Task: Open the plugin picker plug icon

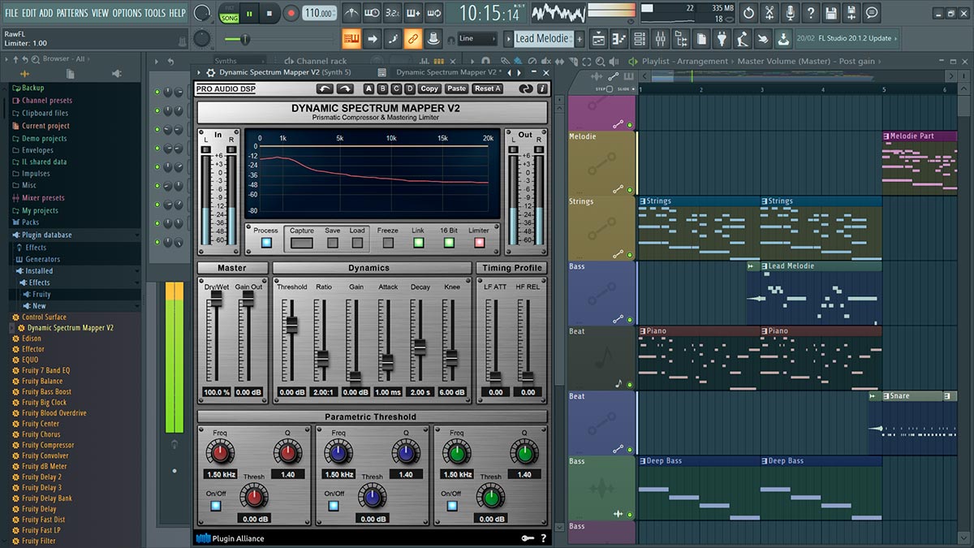Action: [x=722, y=38]
